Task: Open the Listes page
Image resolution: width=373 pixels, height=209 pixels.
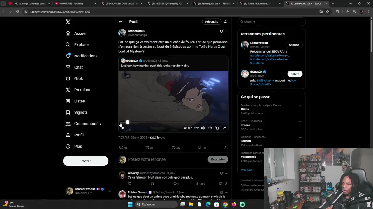Action: tap(75, 101)
